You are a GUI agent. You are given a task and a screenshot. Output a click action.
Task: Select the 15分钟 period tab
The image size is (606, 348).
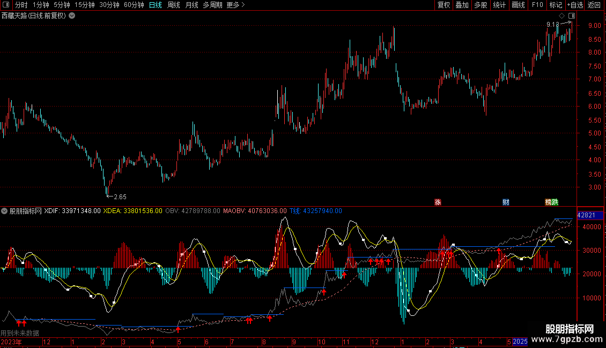click(85, 5)
